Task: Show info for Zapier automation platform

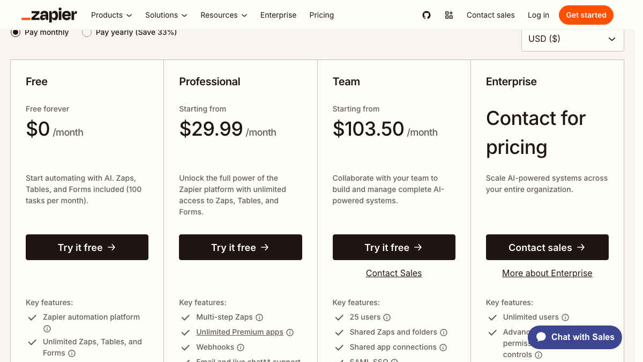Action: 47,329
